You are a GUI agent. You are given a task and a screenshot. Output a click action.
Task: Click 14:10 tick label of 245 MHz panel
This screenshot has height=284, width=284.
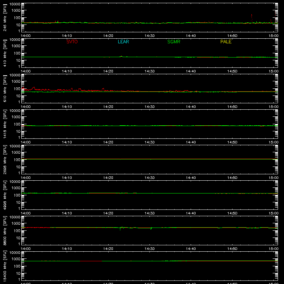tap(67, 36)
